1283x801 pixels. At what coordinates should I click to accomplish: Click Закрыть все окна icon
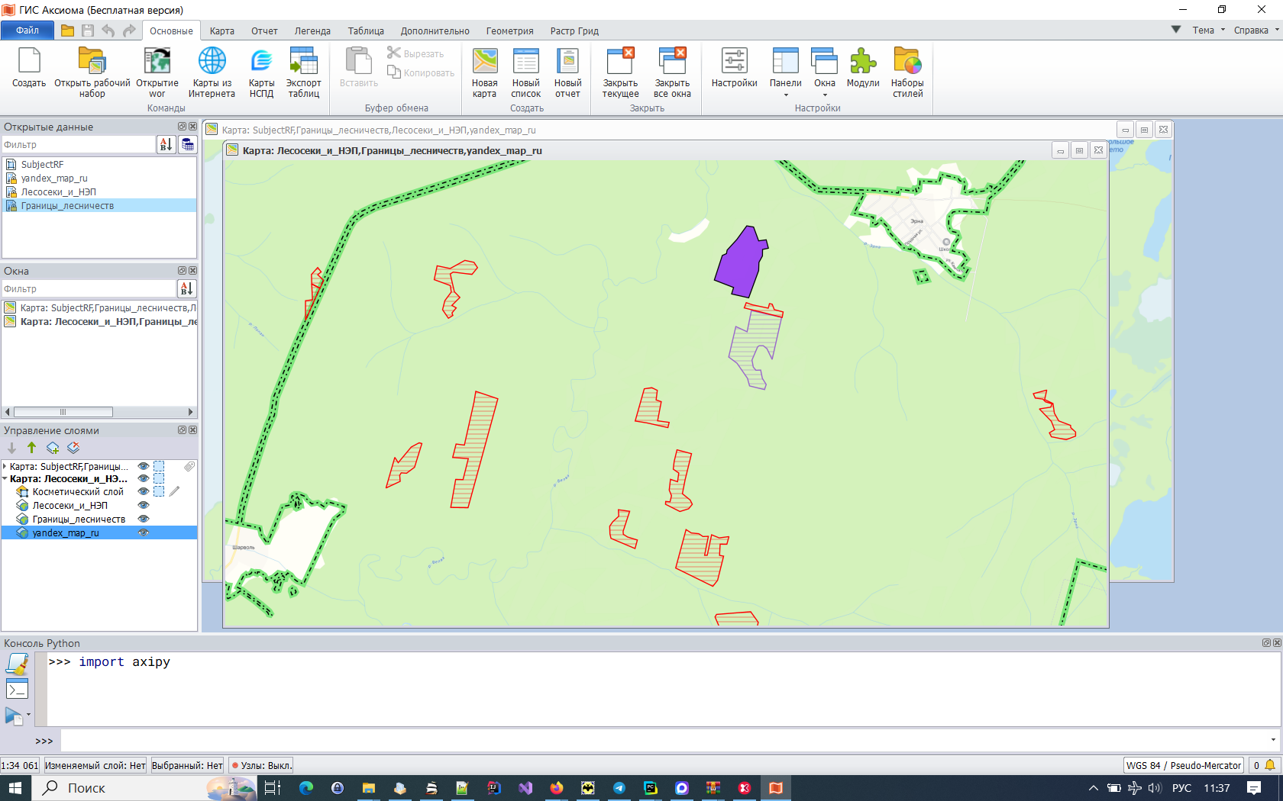pyautogui.click(x=672, y=72)
